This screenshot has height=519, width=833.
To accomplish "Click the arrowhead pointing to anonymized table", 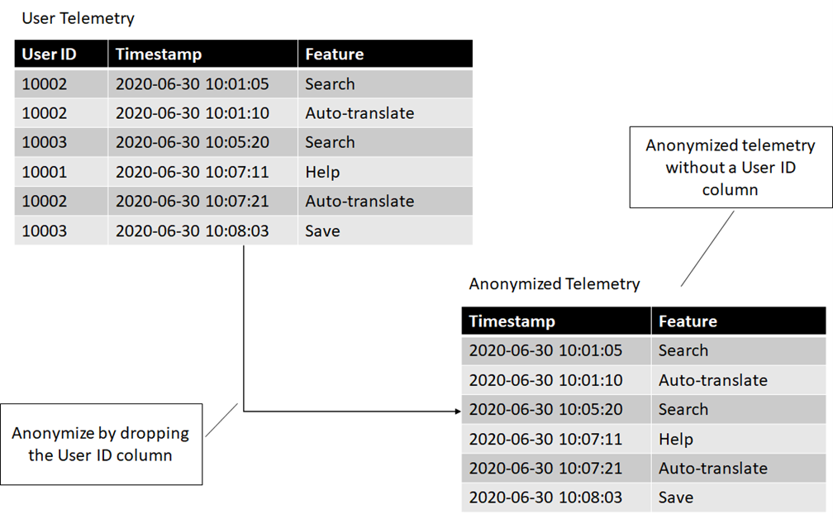I will coord(458,412).
